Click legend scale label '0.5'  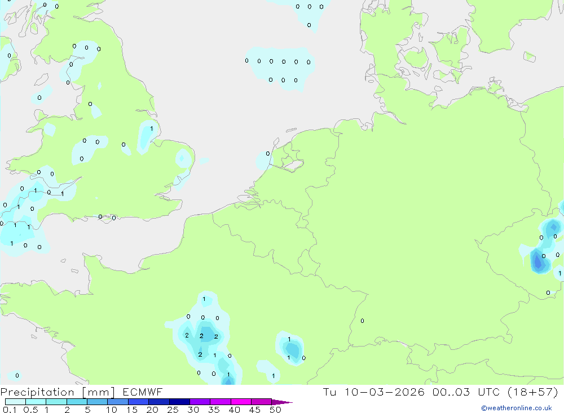tap(30, 410)
